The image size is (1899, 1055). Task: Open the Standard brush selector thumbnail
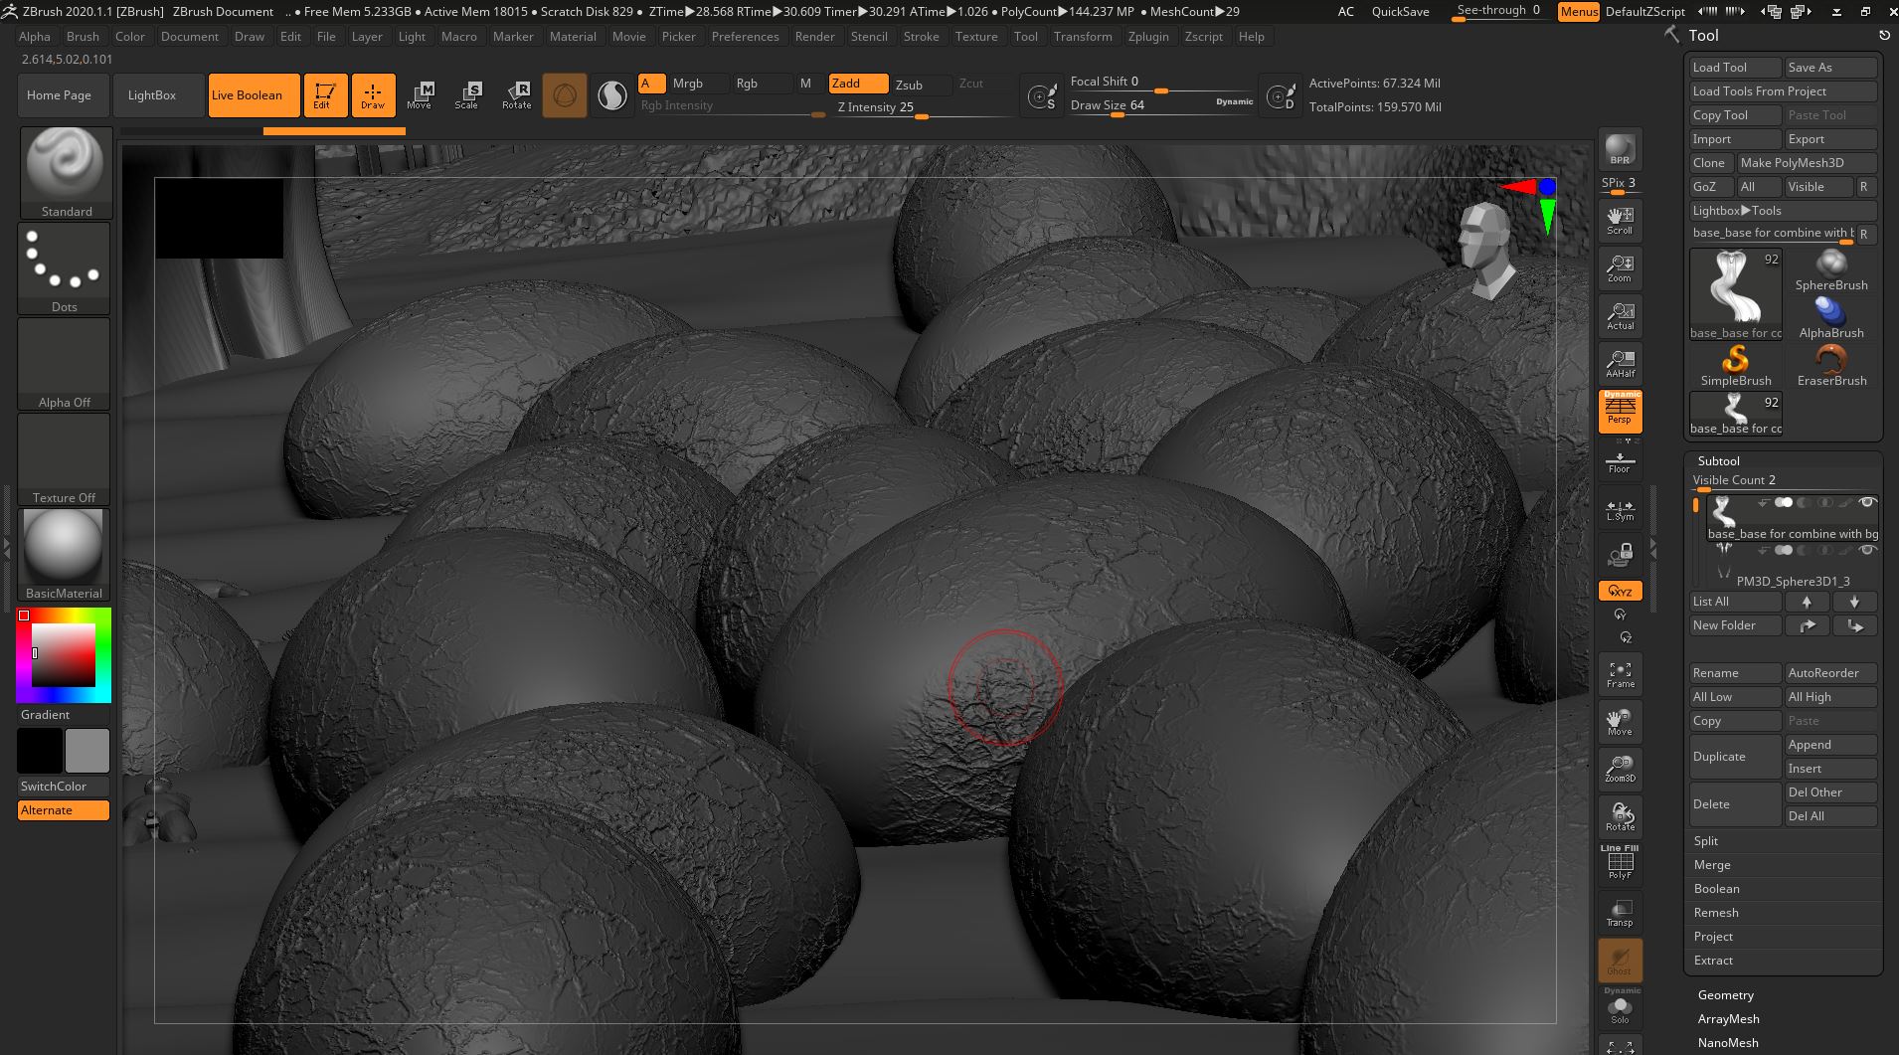point(65,172)
